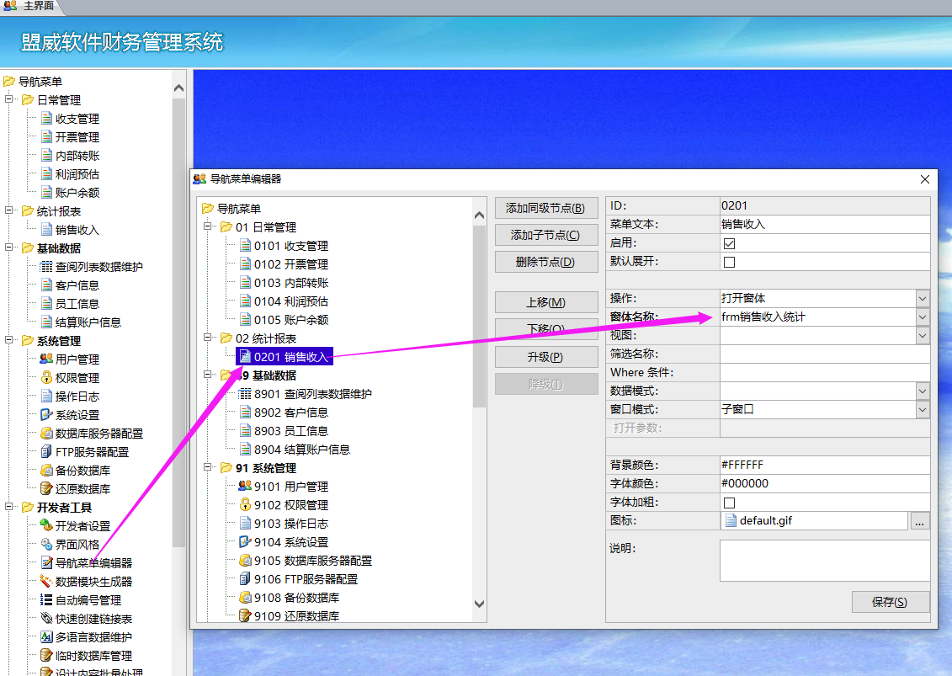Click 添加同级节点(B) button

tap(545, 208)
